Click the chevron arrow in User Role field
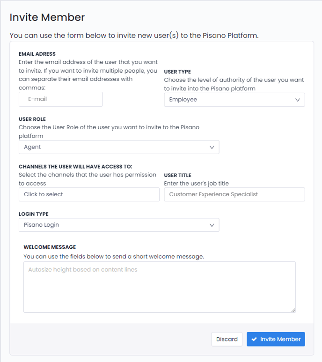 (x=212, y=147)
